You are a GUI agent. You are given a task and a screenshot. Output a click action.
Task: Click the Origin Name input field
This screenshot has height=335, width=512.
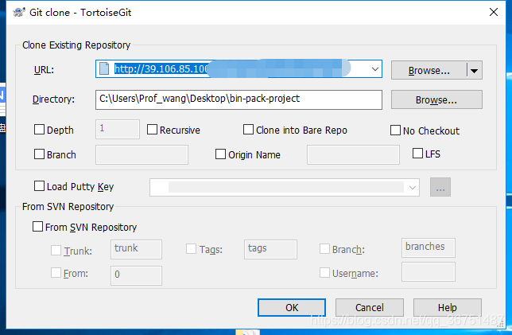[353, 154]
